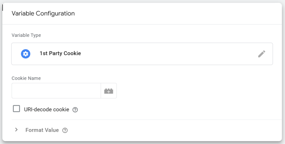
Task: Click the Format Value section title
Action: point(42,130)
